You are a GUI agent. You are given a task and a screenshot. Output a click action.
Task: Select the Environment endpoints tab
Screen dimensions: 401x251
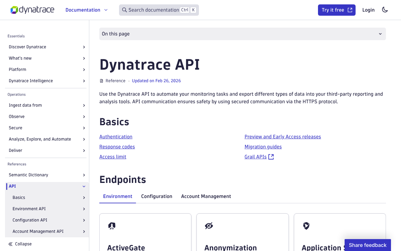coord(117,196)
